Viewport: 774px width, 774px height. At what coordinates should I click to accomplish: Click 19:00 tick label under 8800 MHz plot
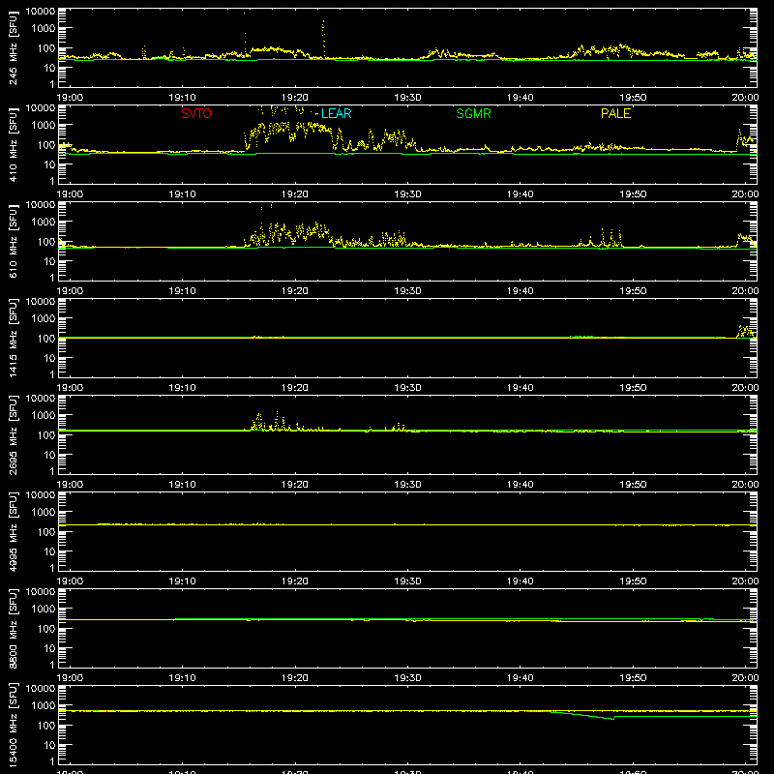(x=70, y=678)
